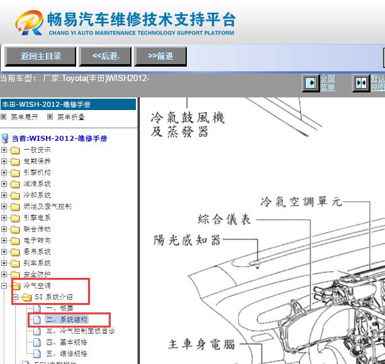Click the 返回主目录 button

40,57
